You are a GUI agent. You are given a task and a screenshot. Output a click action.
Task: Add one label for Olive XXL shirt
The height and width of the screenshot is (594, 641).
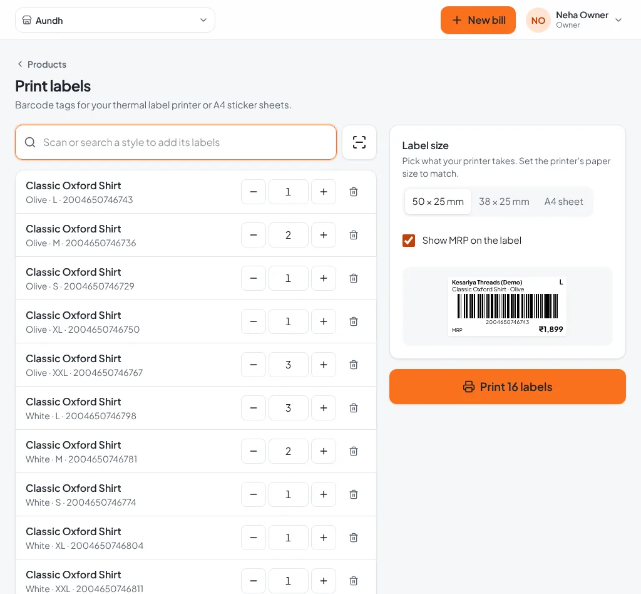point(324,365)
